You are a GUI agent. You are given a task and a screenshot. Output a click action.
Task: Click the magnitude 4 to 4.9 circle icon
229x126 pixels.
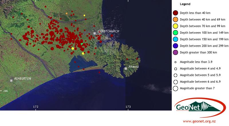tap(175, 69)
